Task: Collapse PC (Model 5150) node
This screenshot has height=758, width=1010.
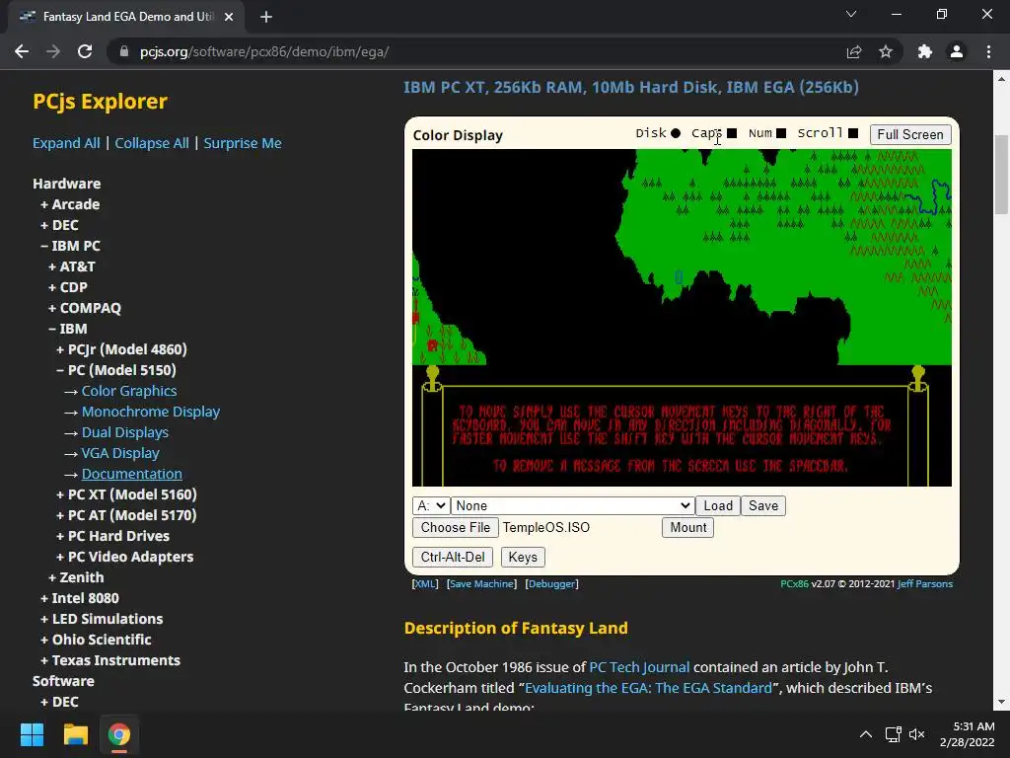Action: [x=116, y=370]
